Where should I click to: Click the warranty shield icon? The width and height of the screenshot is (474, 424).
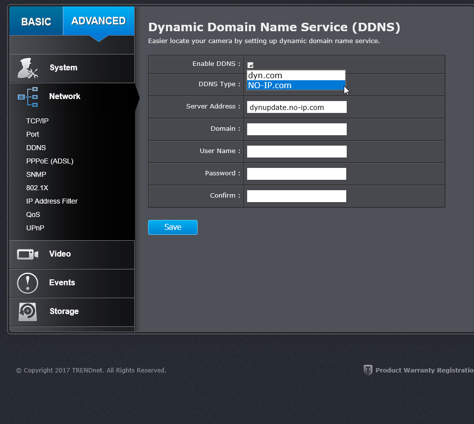pos(368,370)
